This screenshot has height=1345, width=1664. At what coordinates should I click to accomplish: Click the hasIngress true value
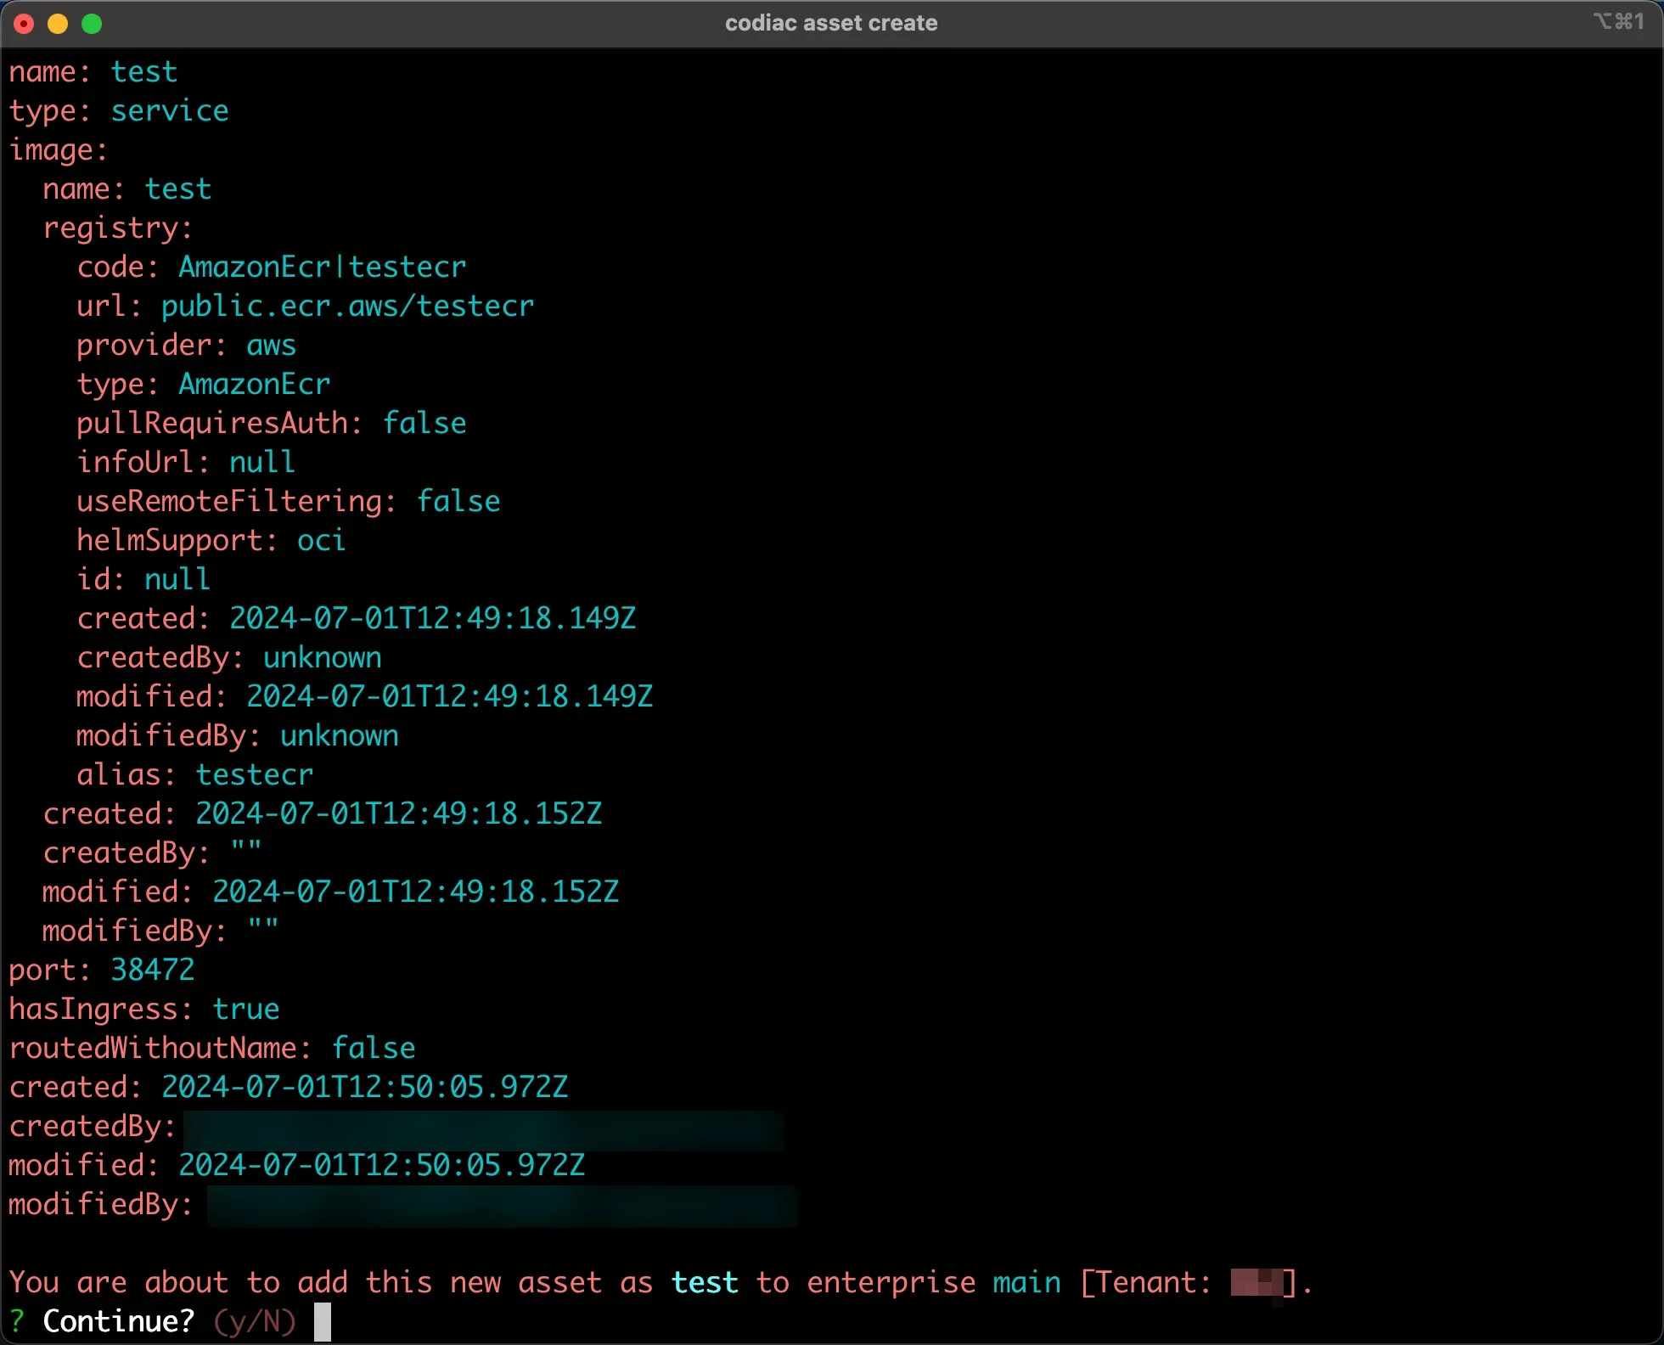point(245,1009)
